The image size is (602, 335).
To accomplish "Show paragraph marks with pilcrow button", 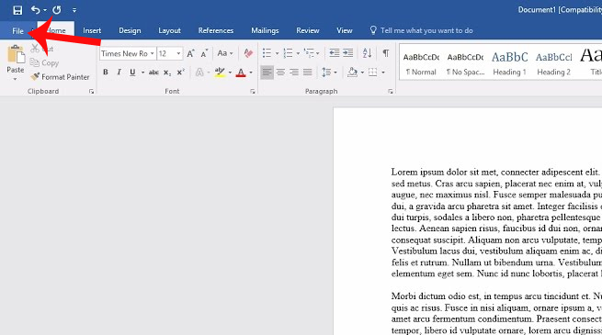I will coord(386,53).
